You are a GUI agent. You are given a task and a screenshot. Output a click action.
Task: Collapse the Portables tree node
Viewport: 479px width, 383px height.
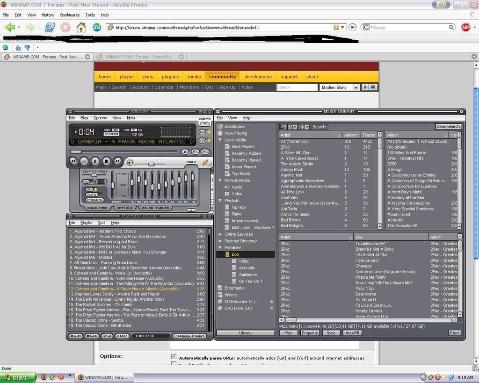pyautogui.click(x=220, y=248)
